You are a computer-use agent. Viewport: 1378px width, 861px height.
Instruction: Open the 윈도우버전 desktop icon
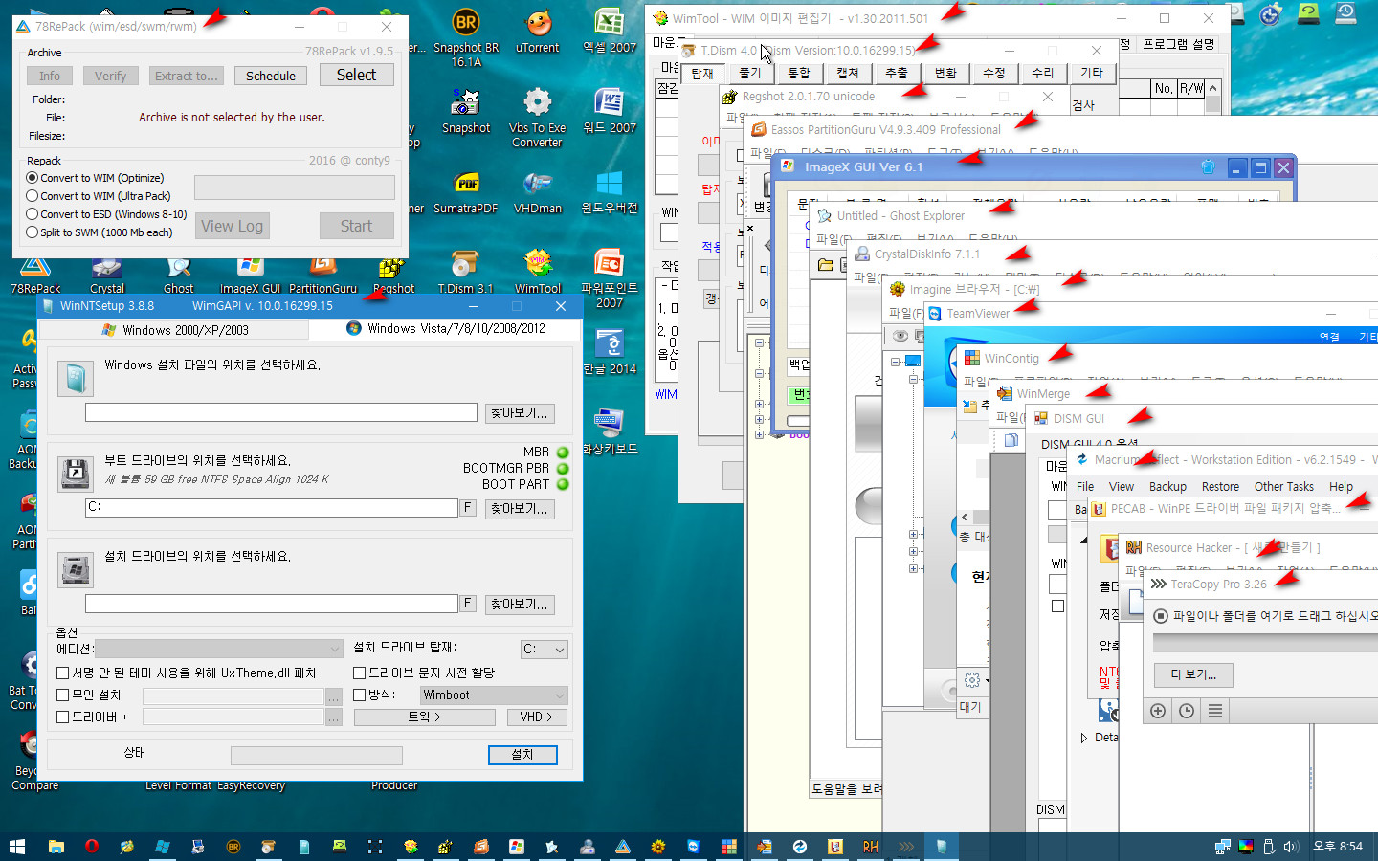[x=610, y=190]
